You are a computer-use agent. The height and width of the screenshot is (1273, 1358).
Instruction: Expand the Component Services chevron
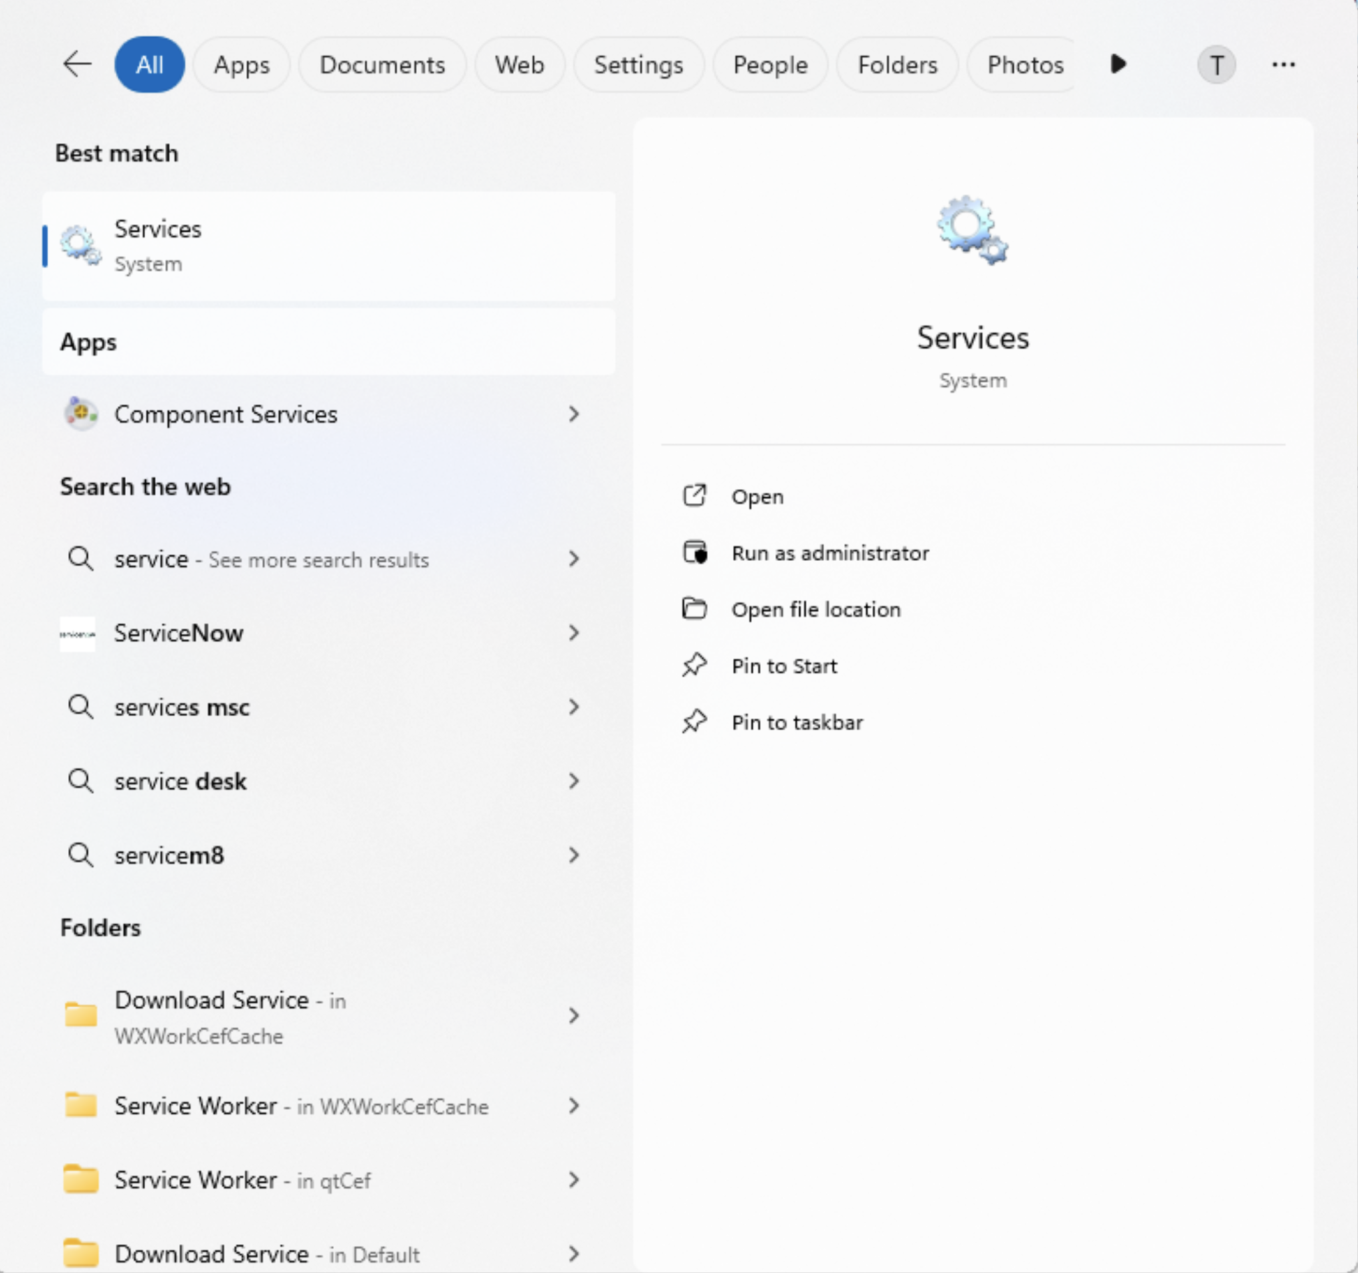click(x=573, y=414)
